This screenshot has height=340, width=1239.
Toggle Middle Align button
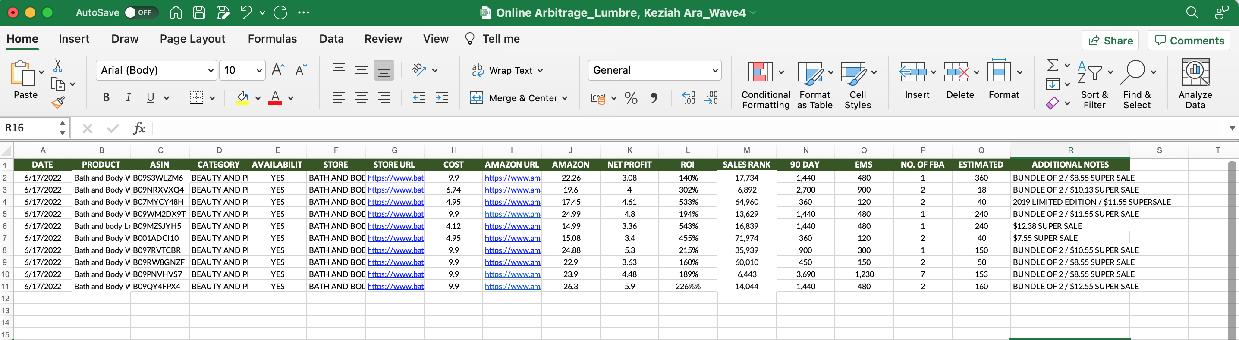click(361, 70)
